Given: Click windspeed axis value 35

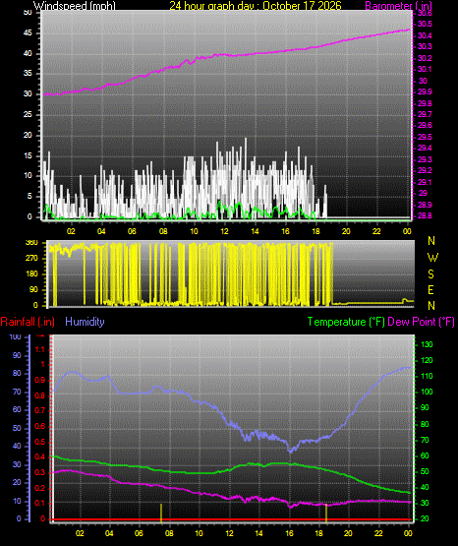Looking at the screenshot, I should [x=28, y=73].
